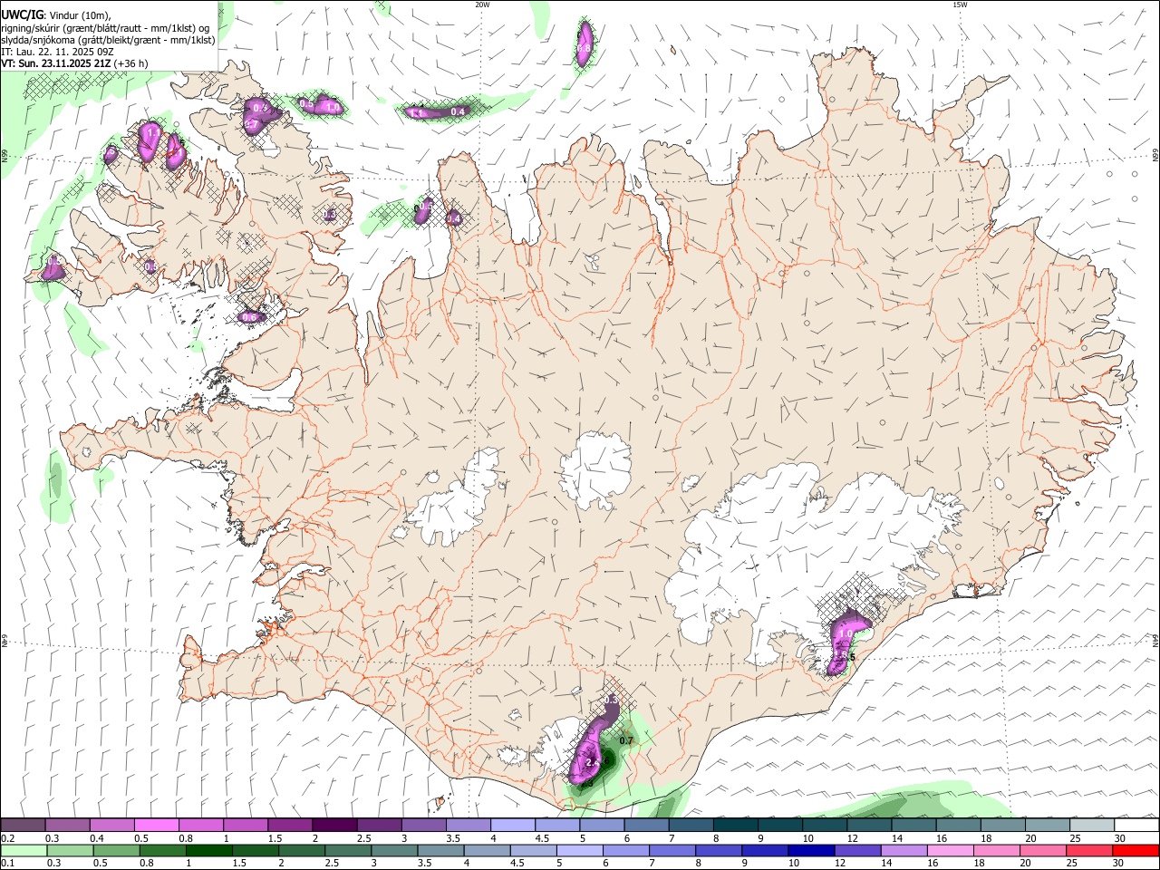Select the violet 14–16 rain scale swatch
1160x870 pixels.
(904, 850)
